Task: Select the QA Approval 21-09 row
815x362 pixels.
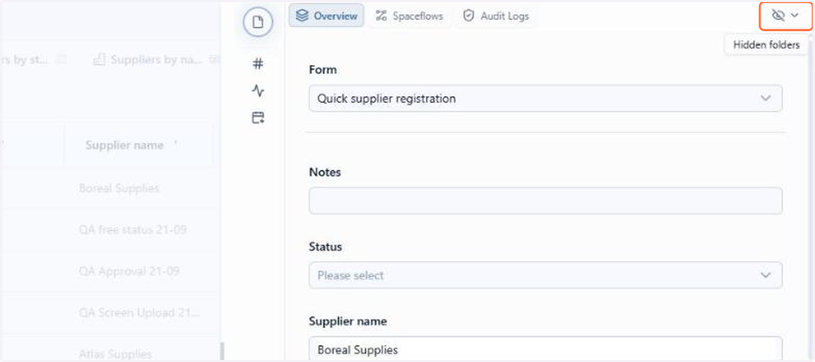Action: click(129, 271)
